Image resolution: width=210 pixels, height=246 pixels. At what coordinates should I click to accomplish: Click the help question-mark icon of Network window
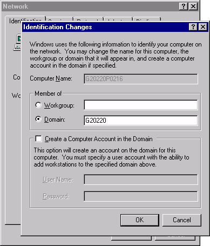(x=184, y=6)
